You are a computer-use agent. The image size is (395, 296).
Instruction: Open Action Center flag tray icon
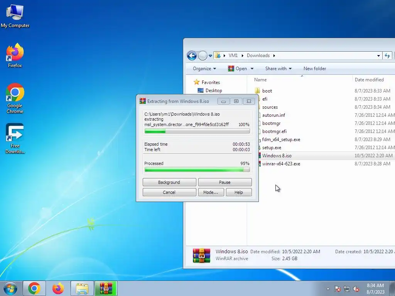(337, 289)
